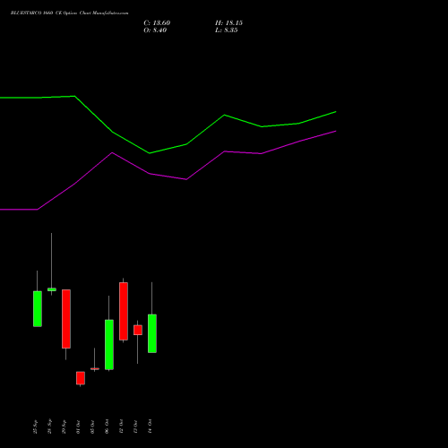
Task: Click the BLUESTARCO options chart title text
Action: [x=70, y=13]
